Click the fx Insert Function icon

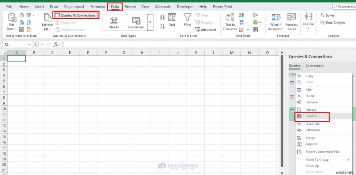click(56, 44)
